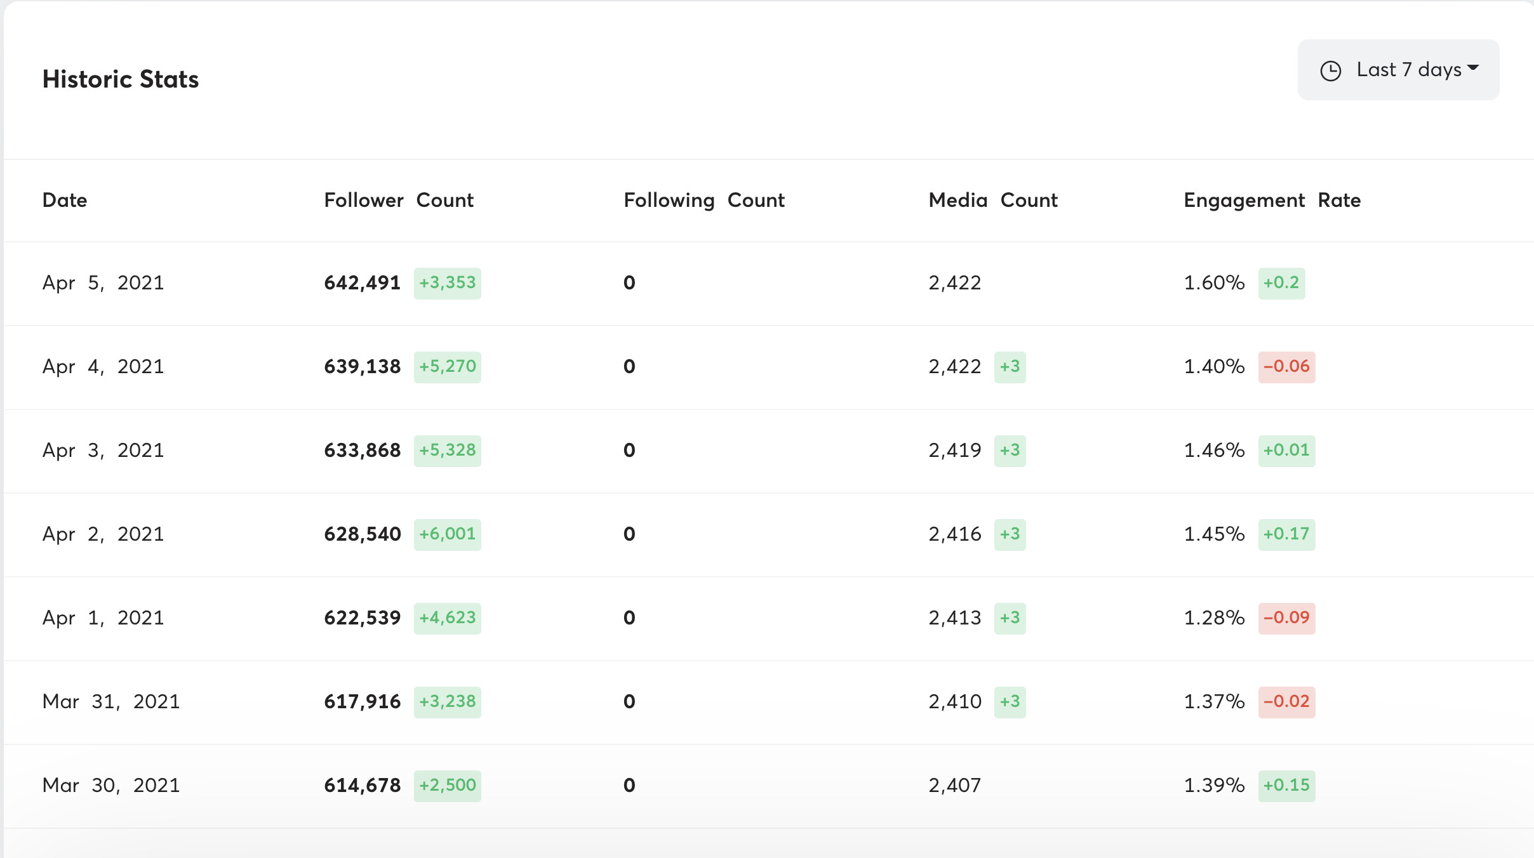Select the Date column header
Screen dimensions: 1534x858
[x=65, y=200]
